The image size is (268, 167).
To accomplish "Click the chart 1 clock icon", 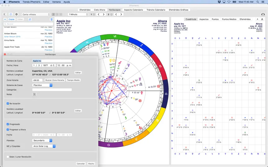I will (94, 15).
